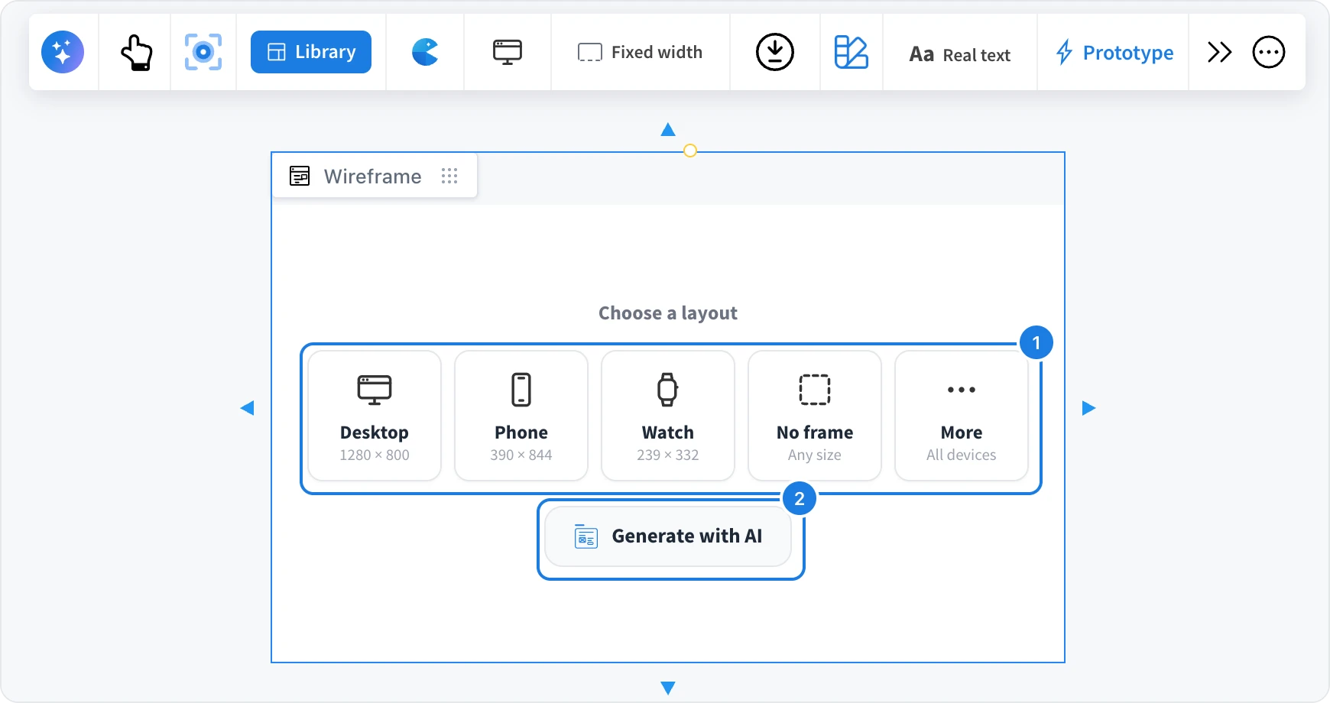Open the circled ellipsis more menu
The image size is (1330, 703).
1269,52
